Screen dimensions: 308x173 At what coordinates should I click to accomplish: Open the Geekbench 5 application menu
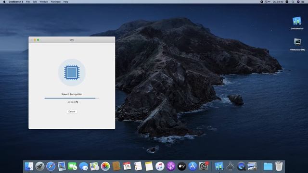(x=16, y=2)
